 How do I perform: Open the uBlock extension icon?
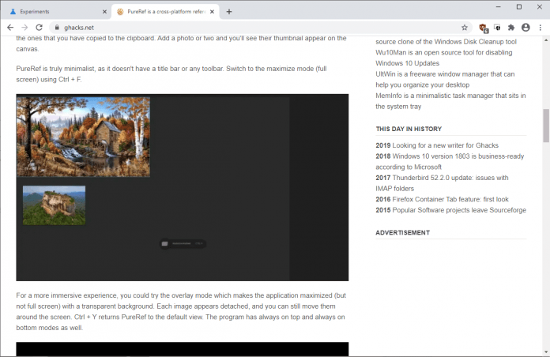(x=483, y=27)
